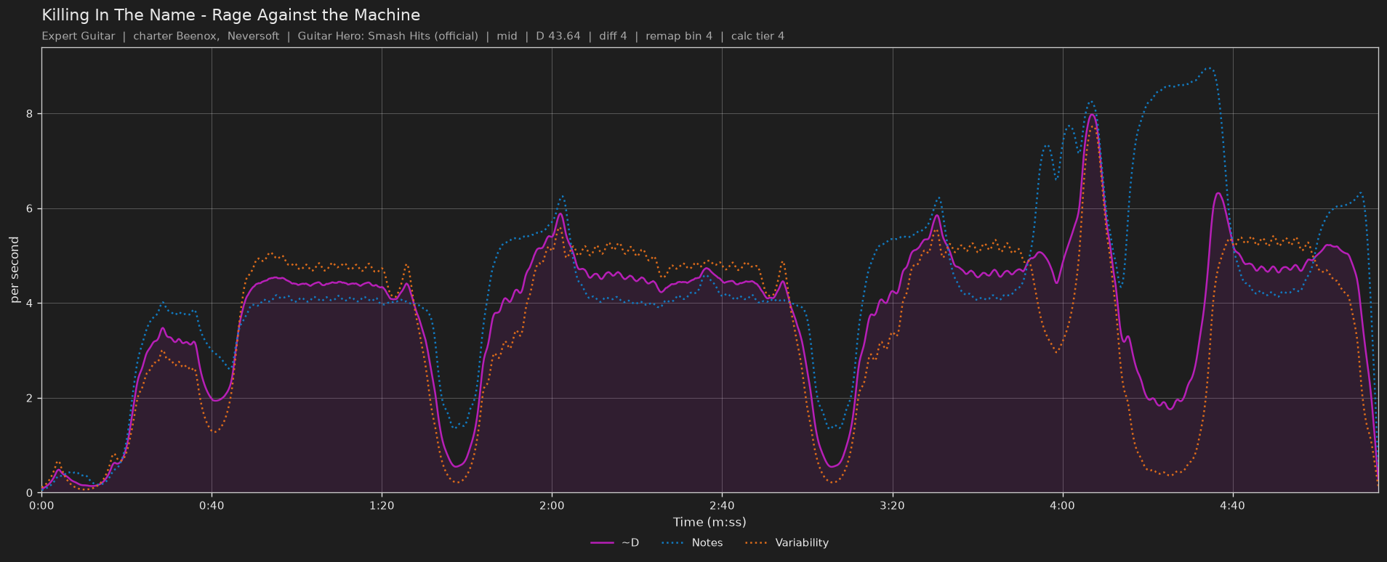Click the '6' y-axis tick label

[31, 209]
